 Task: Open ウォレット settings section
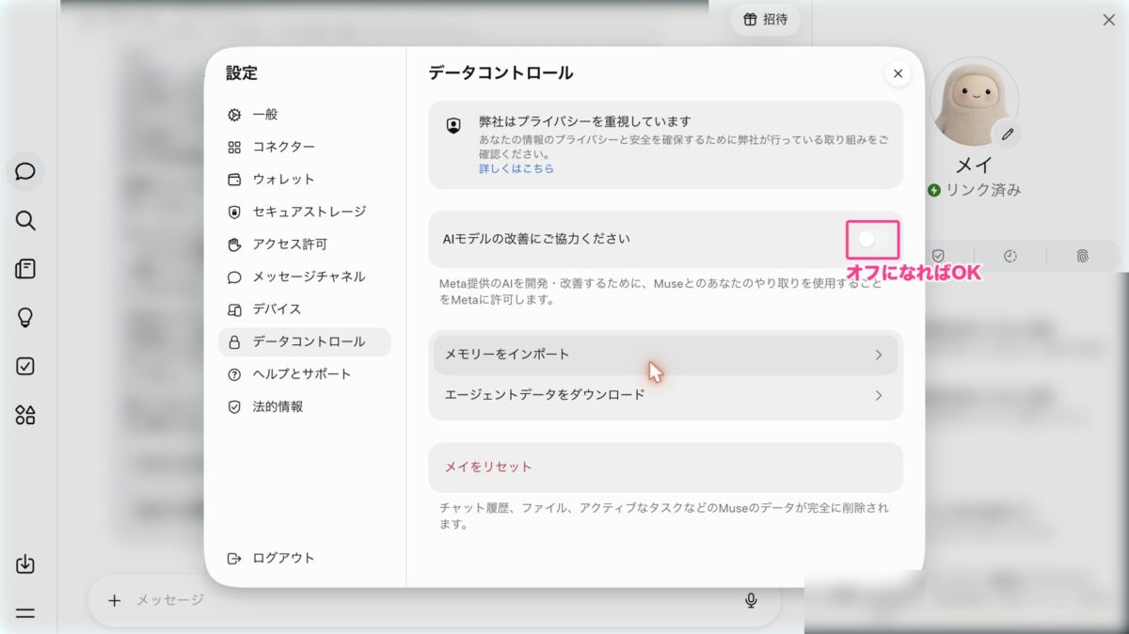tap(305, 180)
